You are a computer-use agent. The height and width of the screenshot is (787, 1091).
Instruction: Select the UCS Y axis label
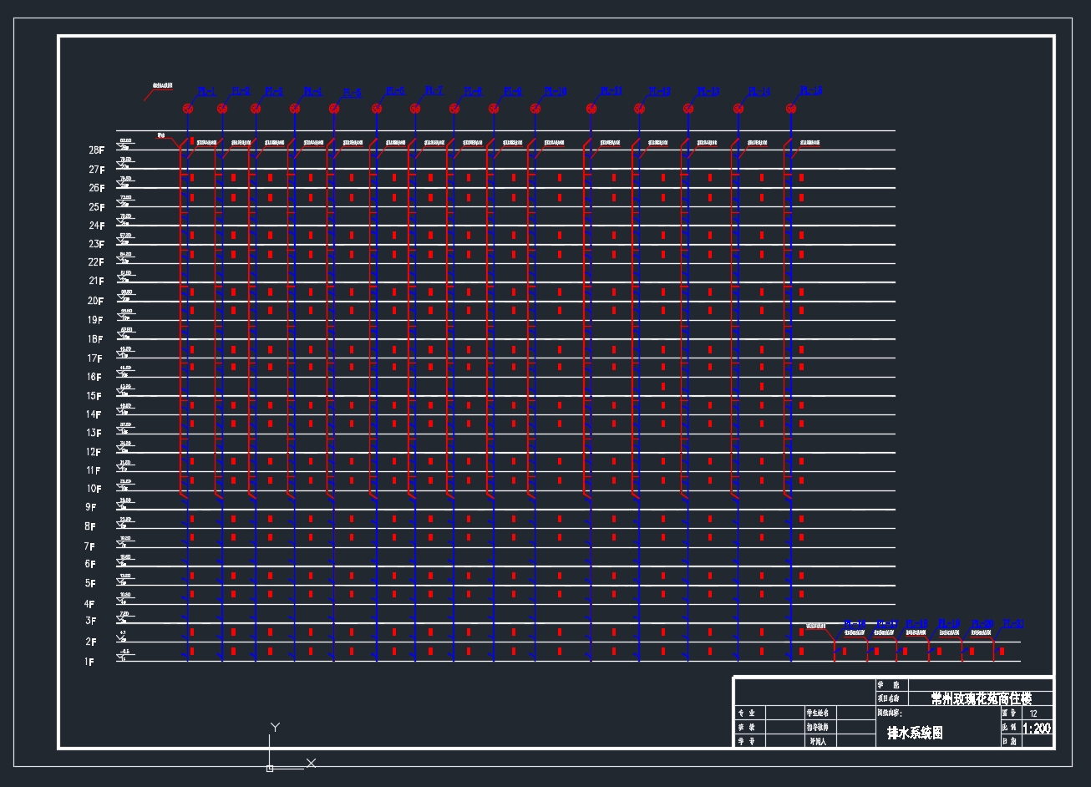(274, 728)
